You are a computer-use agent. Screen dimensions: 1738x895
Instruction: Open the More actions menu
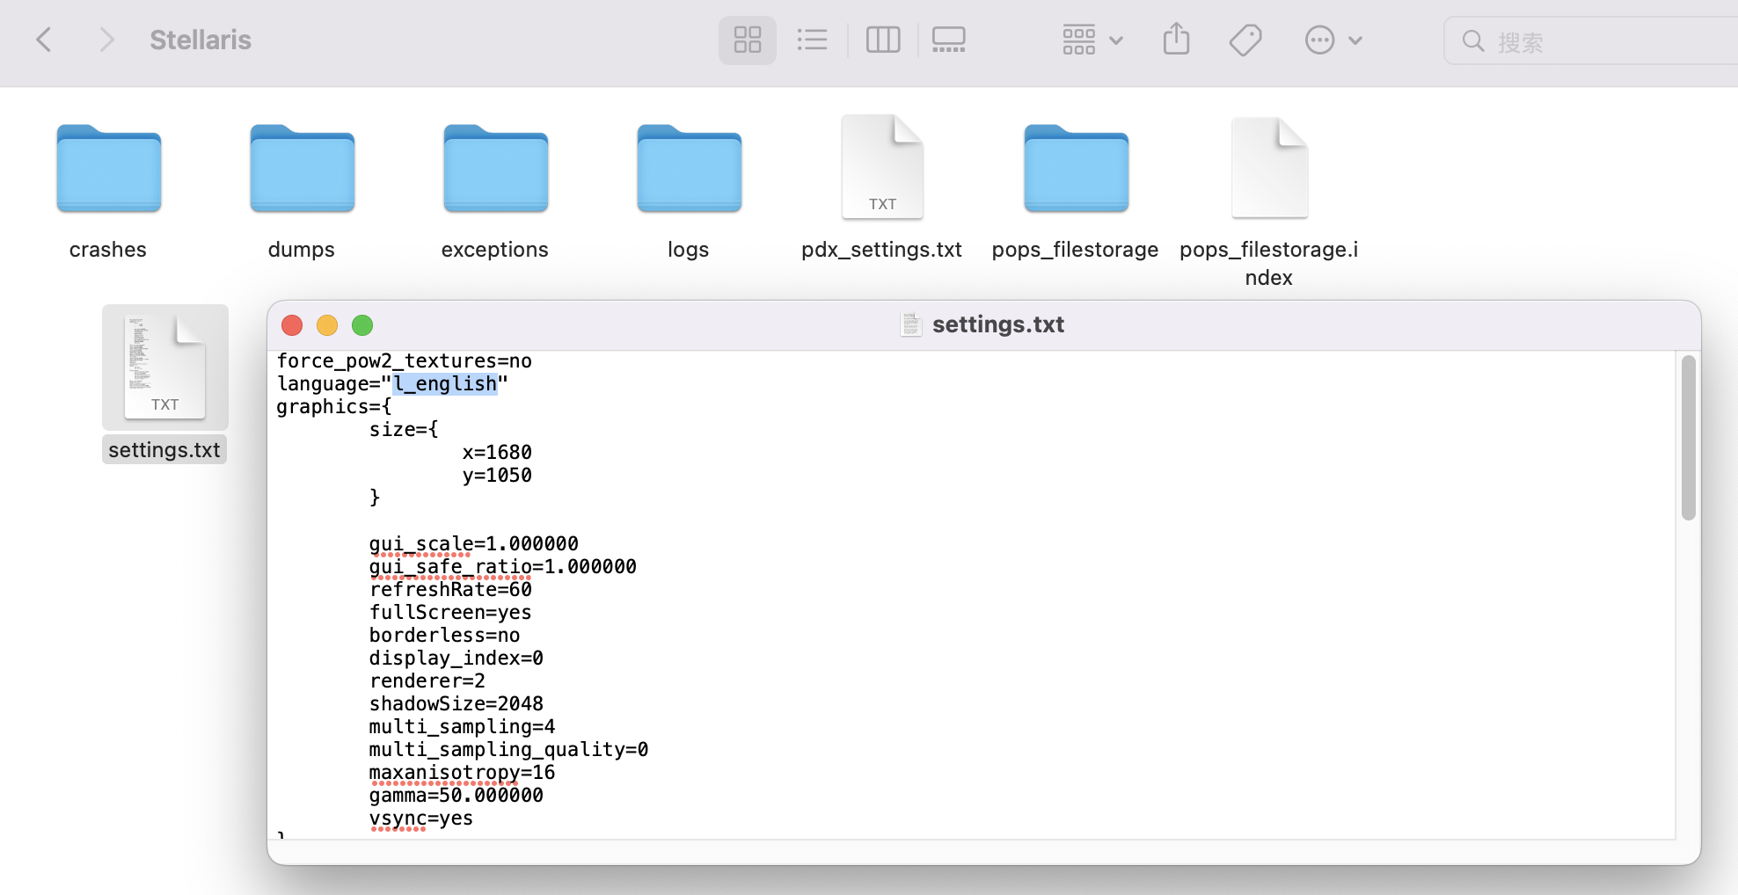1333,40
